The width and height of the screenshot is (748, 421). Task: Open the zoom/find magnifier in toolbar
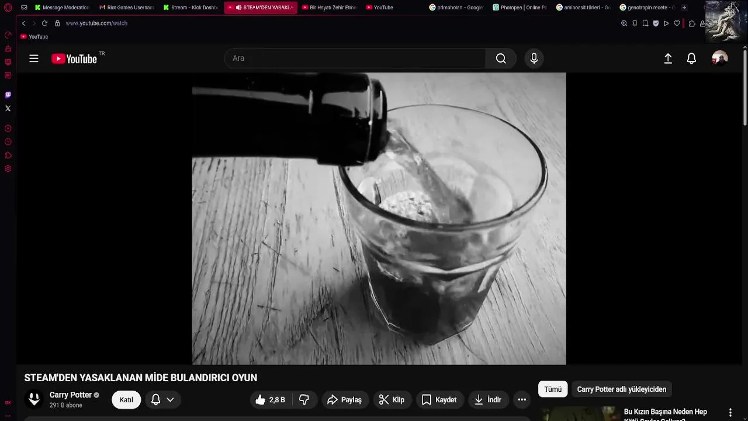click(624, 23)
